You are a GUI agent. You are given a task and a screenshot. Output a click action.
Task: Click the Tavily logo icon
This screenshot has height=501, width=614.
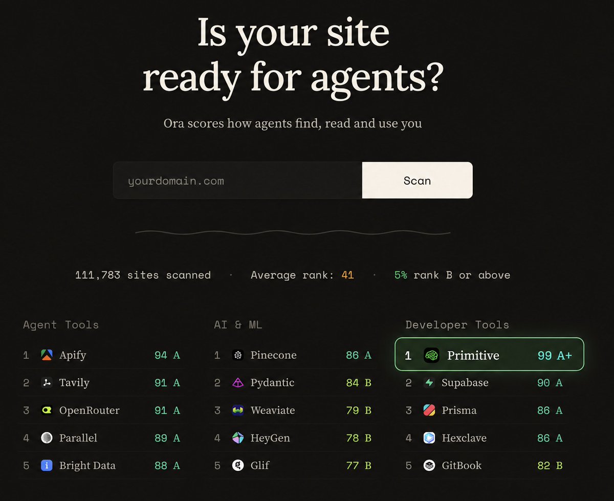click(47, 383)
